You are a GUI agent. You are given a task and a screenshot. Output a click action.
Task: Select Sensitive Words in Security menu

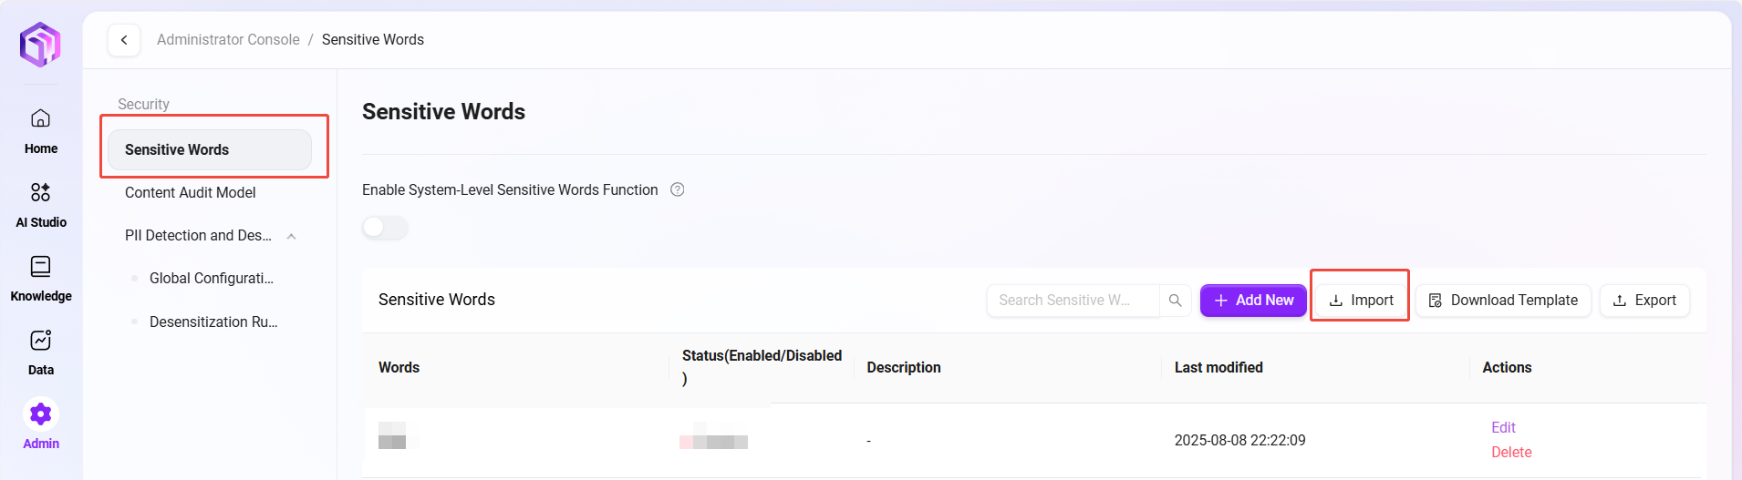click(x=210, y=149)
